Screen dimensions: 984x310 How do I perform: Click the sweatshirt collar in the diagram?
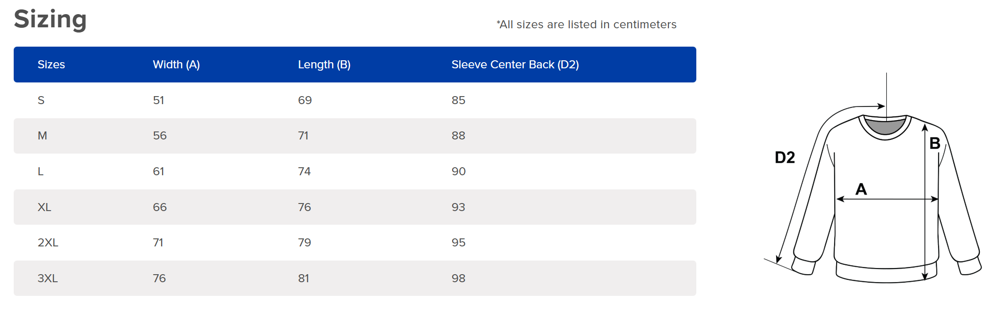[x=885, y=127]
